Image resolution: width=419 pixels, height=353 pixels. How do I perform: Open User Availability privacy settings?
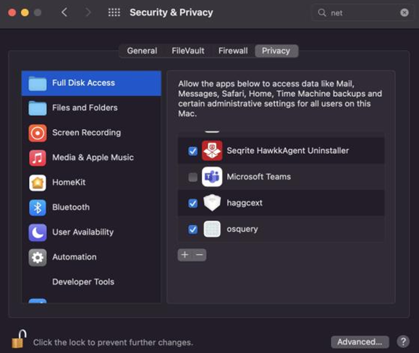pyautogui.click(x=91, y=232)
